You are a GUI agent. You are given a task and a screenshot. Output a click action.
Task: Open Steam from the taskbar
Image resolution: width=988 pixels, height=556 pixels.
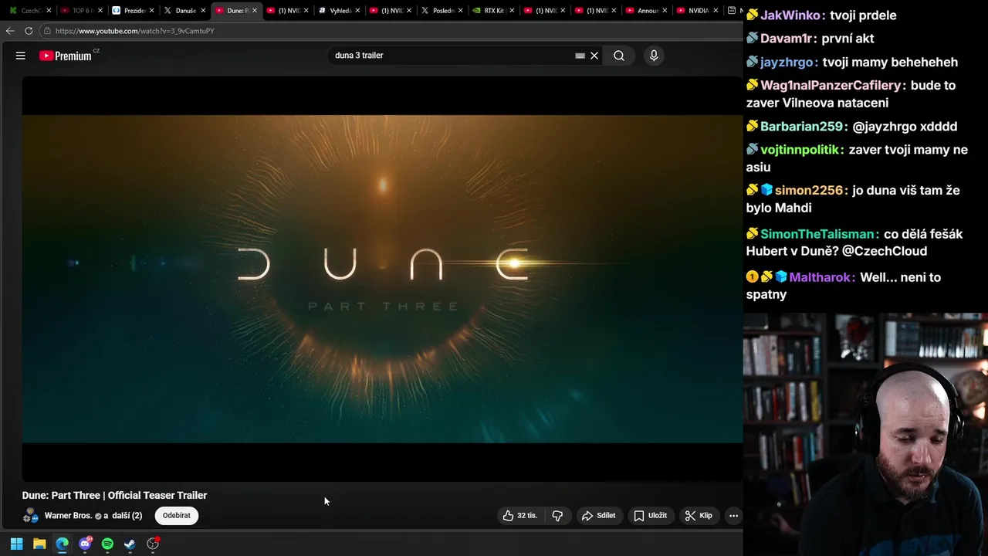click(130, 544)
